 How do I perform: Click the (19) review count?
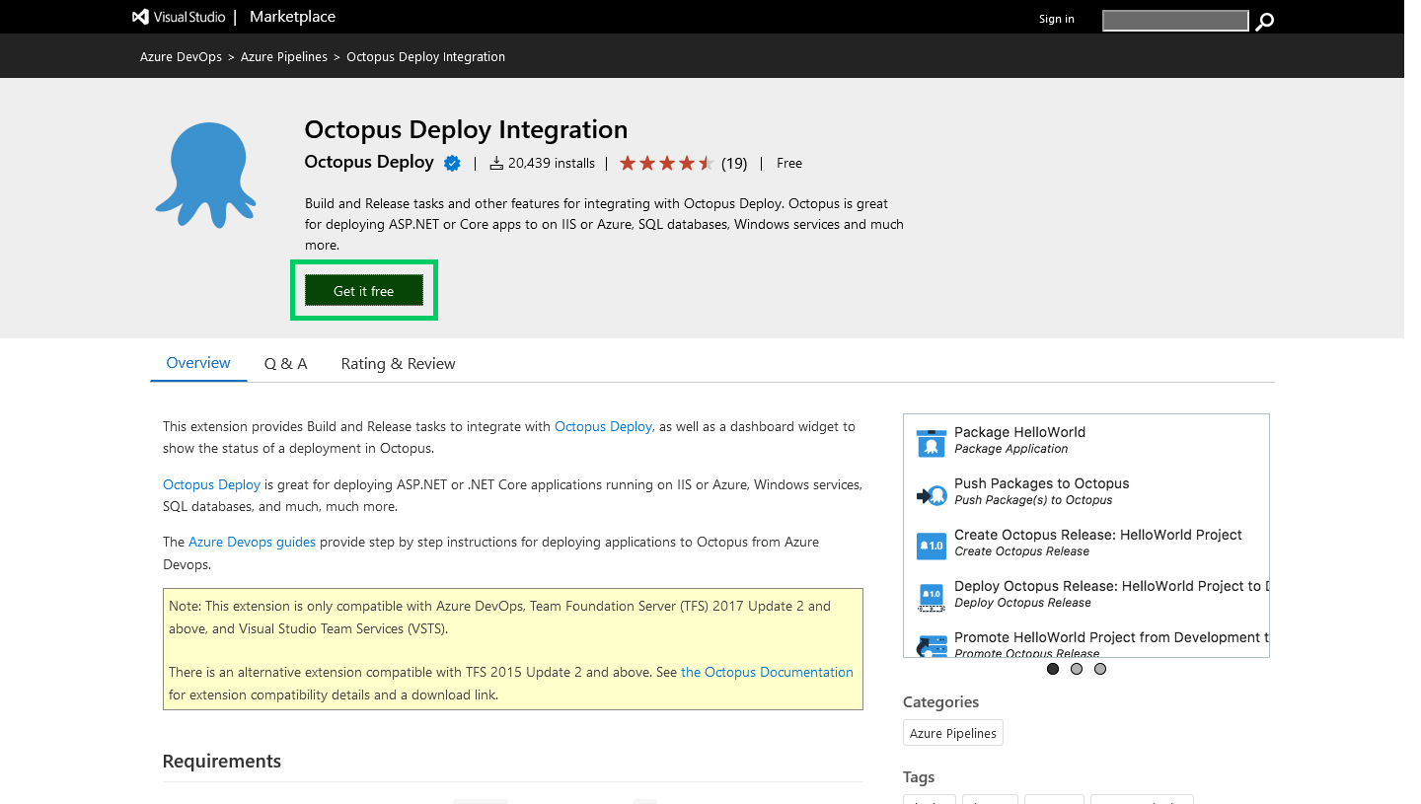(734, 164)
